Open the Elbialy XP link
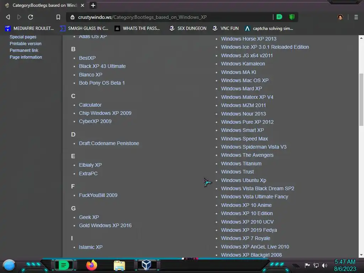This screenshot has height=273, width=364. tap(90, 165)
